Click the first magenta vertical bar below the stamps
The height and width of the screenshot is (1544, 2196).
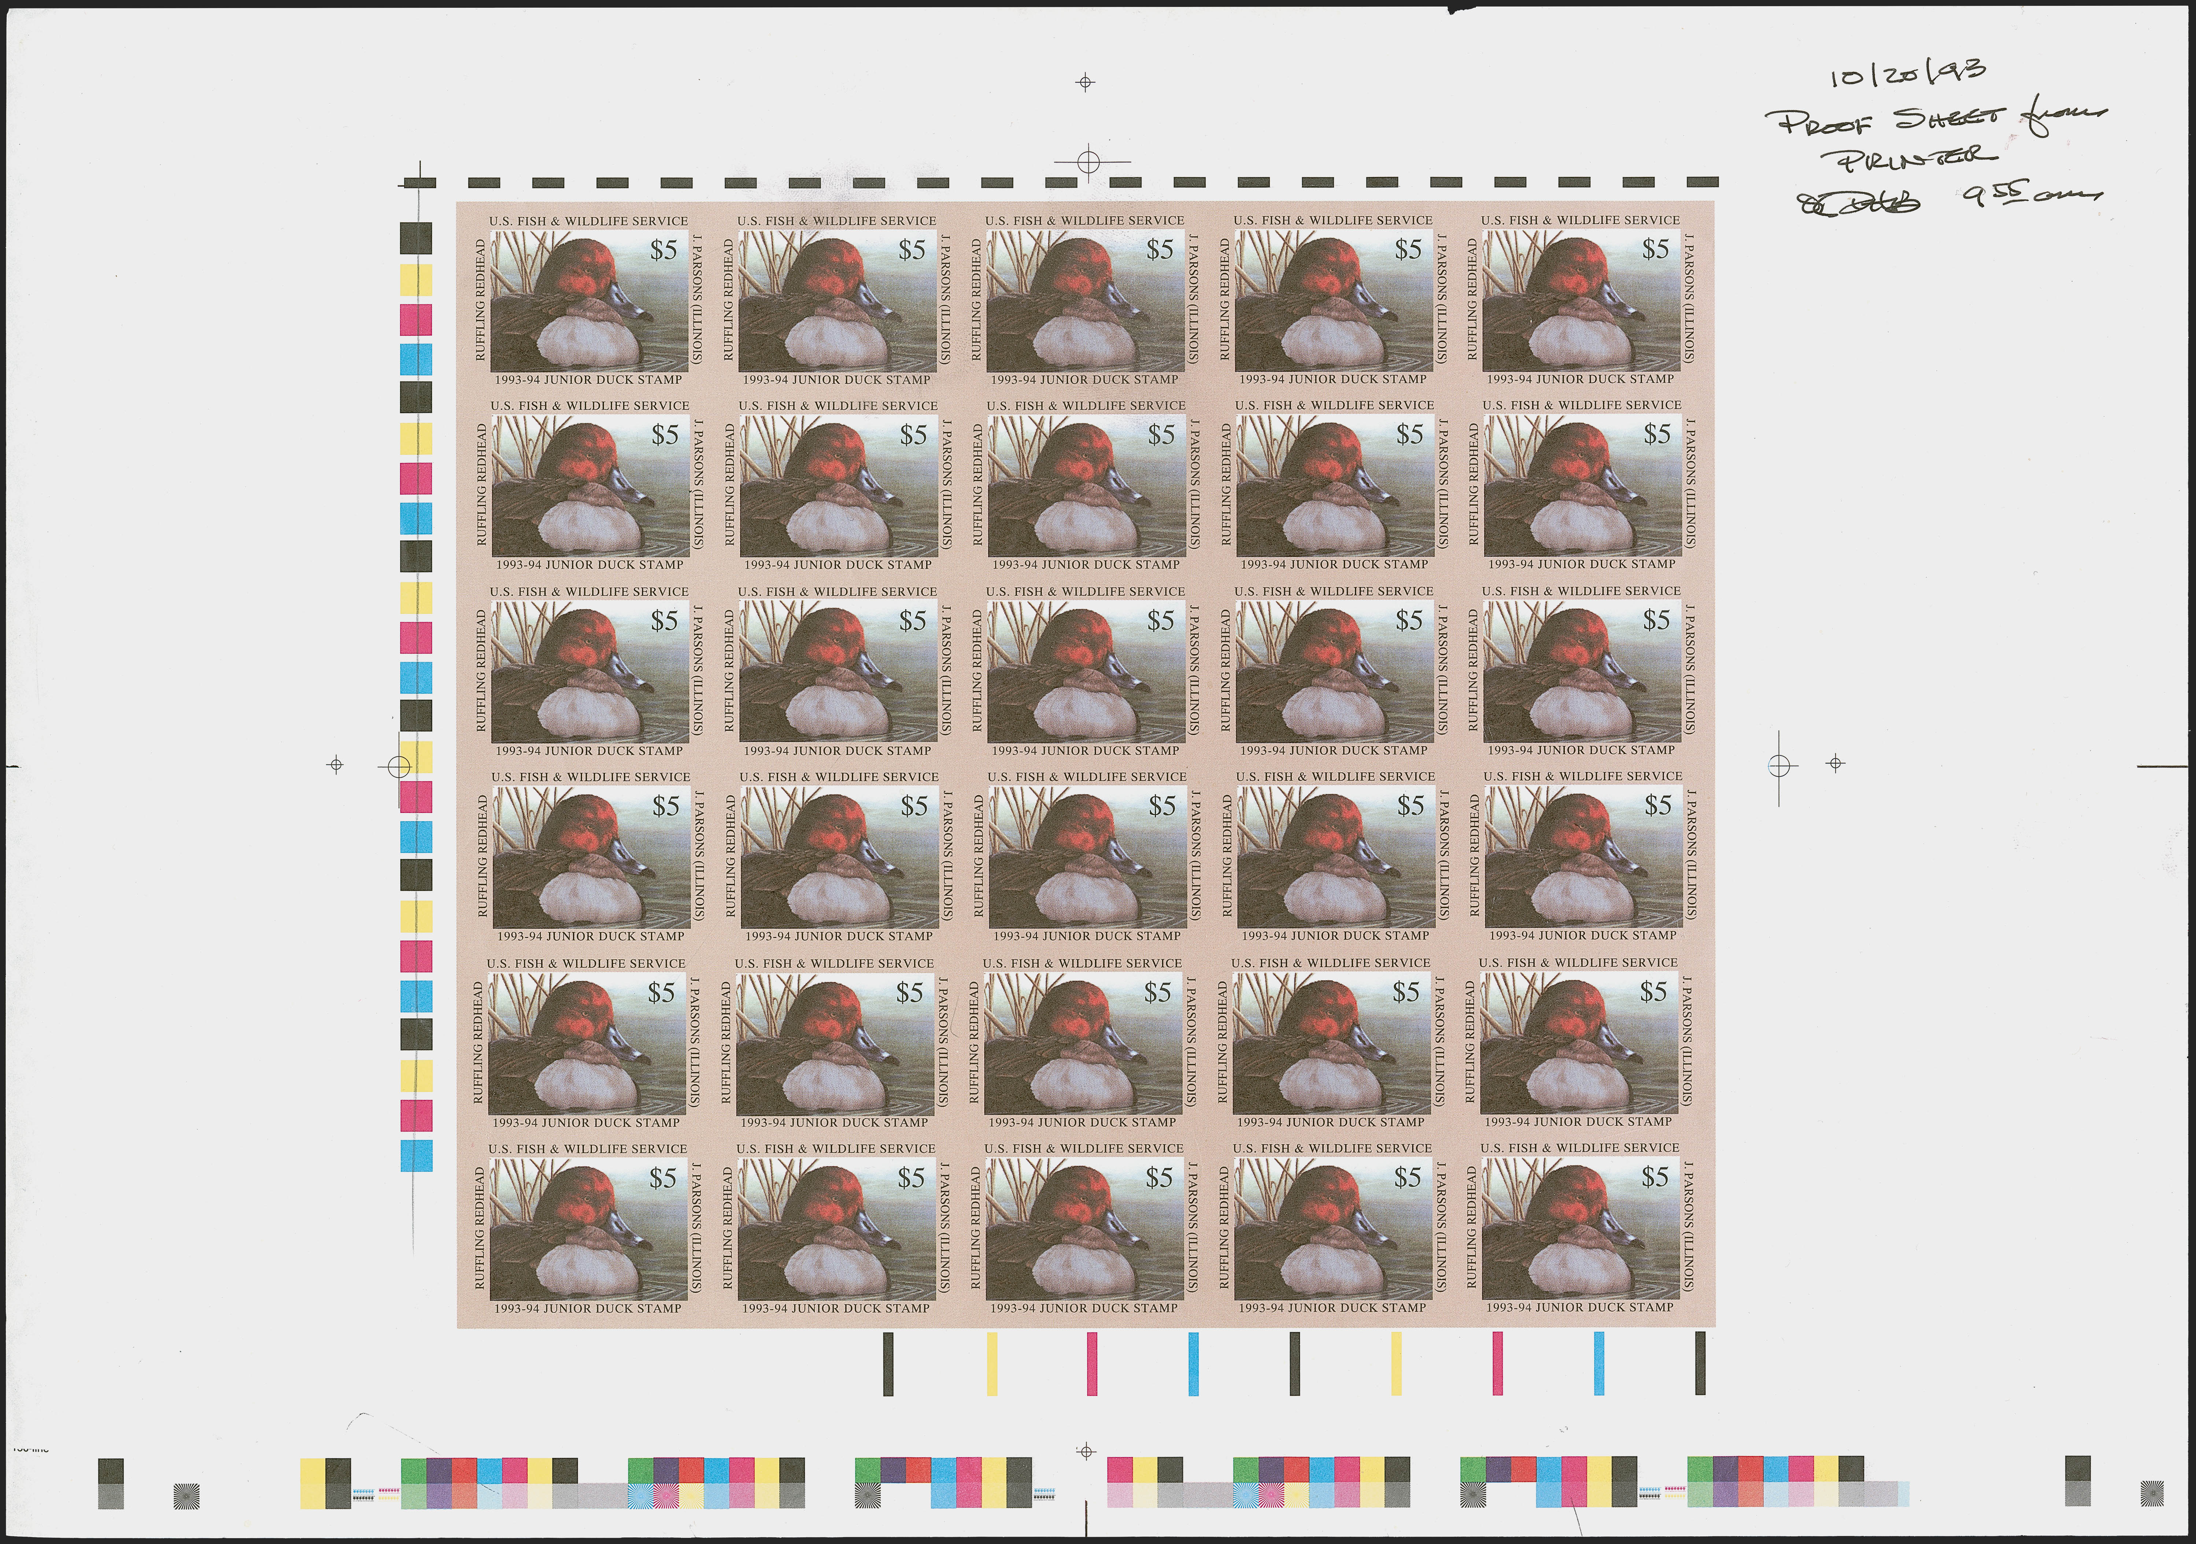[x=1091, y=1363]
